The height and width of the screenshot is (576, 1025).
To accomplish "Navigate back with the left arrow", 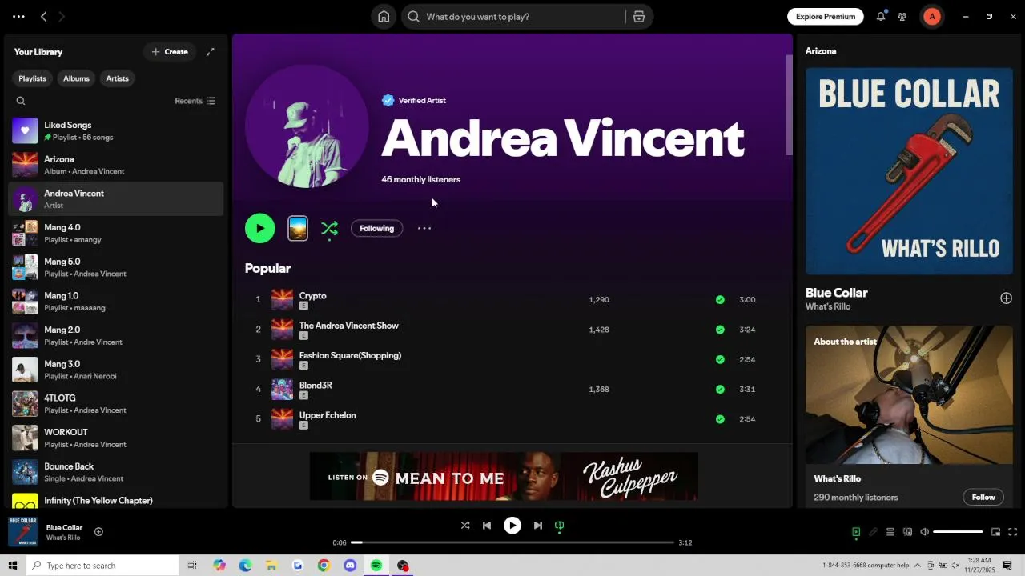I will pos(44,17).
